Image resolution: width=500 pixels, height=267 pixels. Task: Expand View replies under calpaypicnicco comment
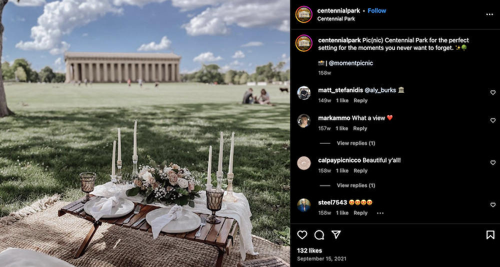(356, 185)
